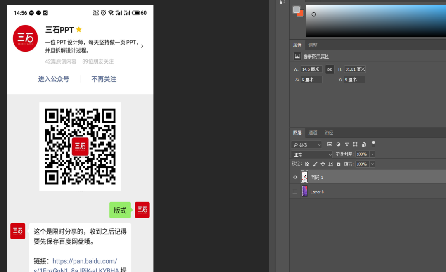Select the 图层 1 layer thumbnail
This screenshot has width=446, height=272.
click(x=304, y=177)
